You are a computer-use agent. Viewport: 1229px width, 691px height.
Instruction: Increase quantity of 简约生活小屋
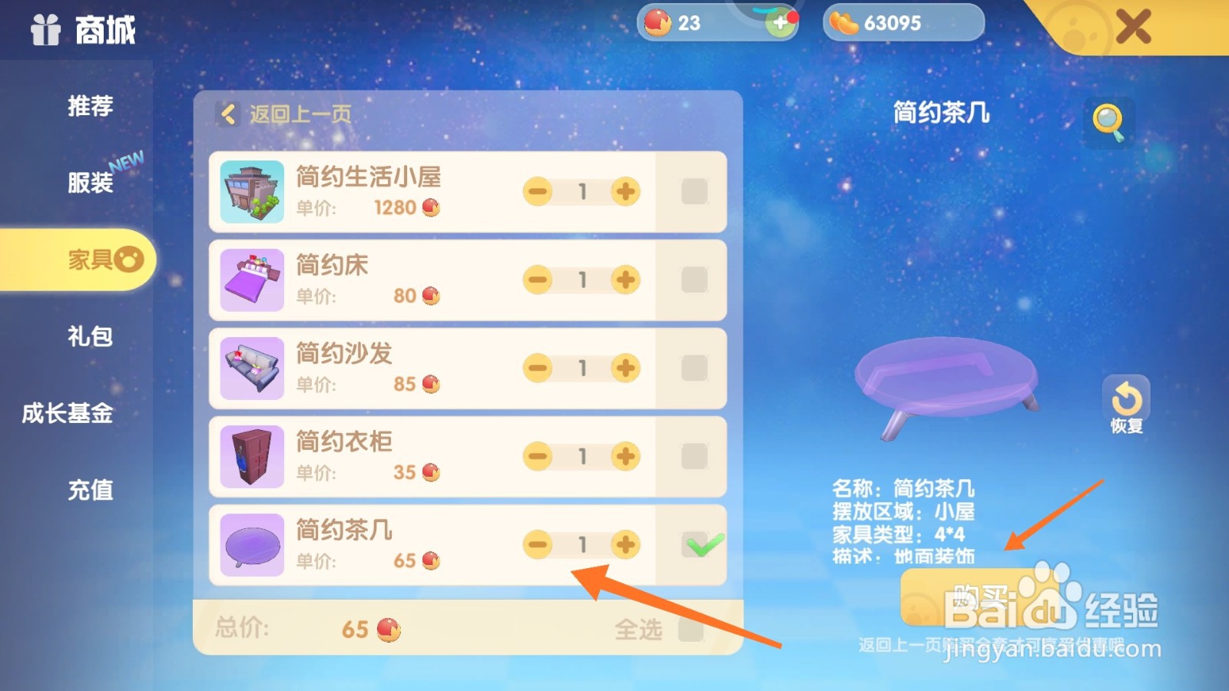pos(625,192)
